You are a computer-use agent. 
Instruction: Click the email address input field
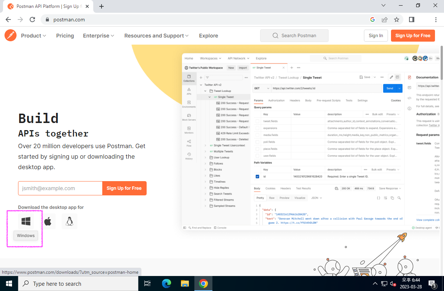click(60, 188)
